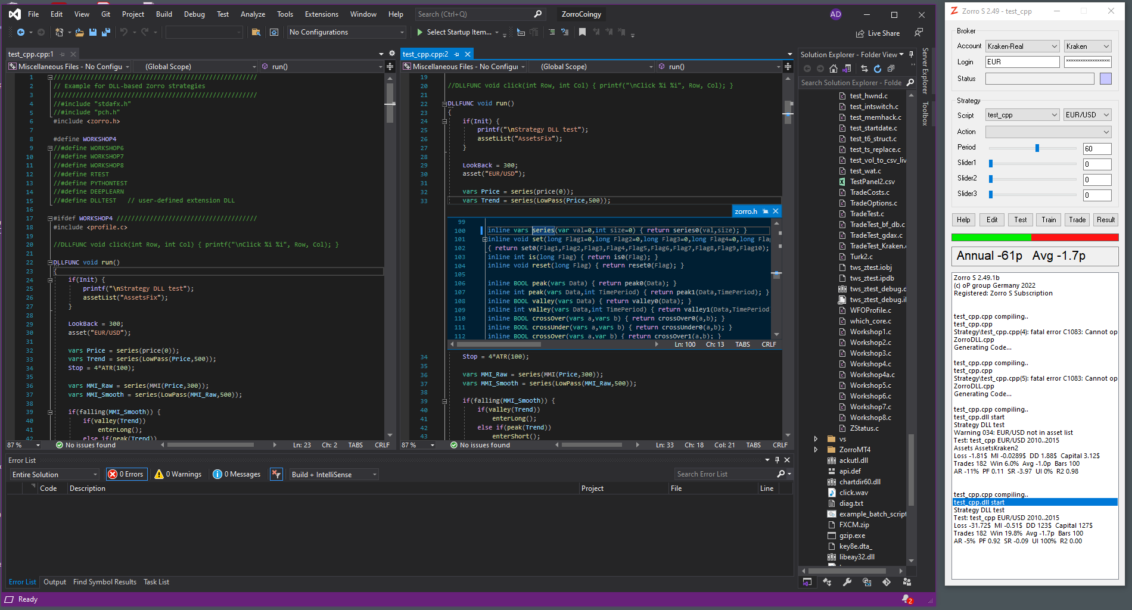Image resolution: width=1132 pixels, height=610 pixels.
Task: Click the Open File folder icon
Action: tap(79, 32)
